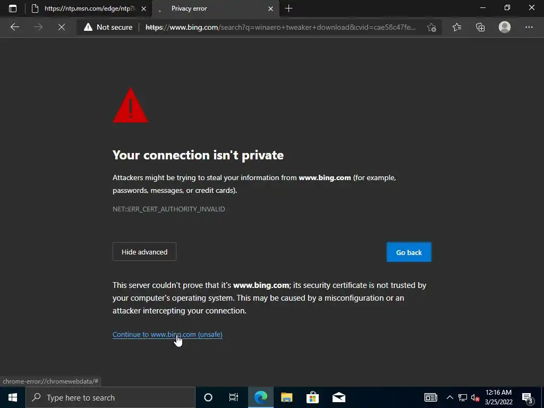
Task: Close the ntp.msn.com tab
Action: [143, 9]
